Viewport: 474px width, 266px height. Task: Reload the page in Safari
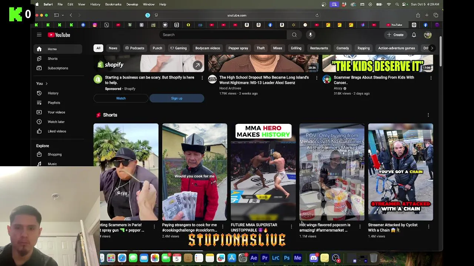pyautogui.click(x=317, y=16)
